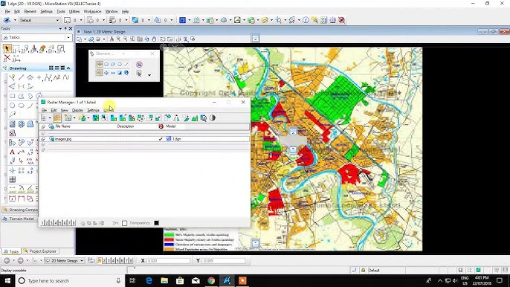This screenshot has width=510, height=287.
Task: Toggle the Tint checkbox in Raster Manager
Action: point(125,223)
